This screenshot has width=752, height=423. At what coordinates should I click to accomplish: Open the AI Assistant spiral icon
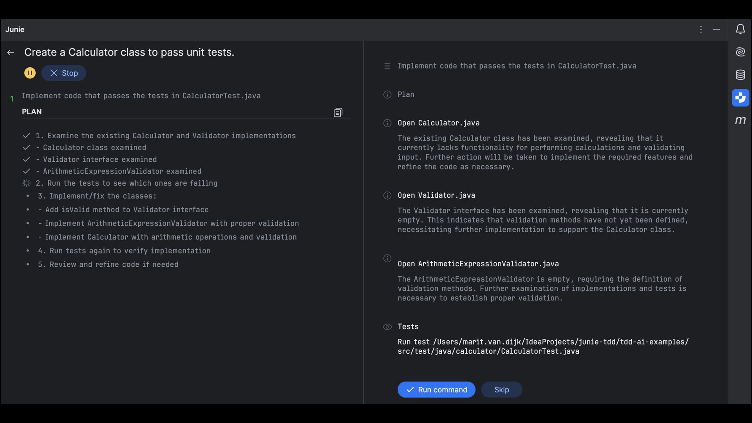pos(740,52)
